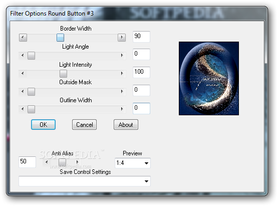The height and width of the screenshot is (206, 278).
Task: Click the Outline Width left scroll arrow
Action: click(23, 109)
